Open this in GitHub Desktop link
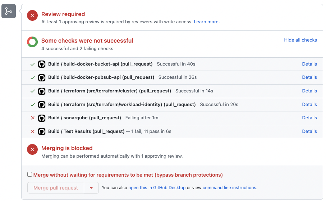This screenshot has height=201, width=326. [x=157, y=187]
